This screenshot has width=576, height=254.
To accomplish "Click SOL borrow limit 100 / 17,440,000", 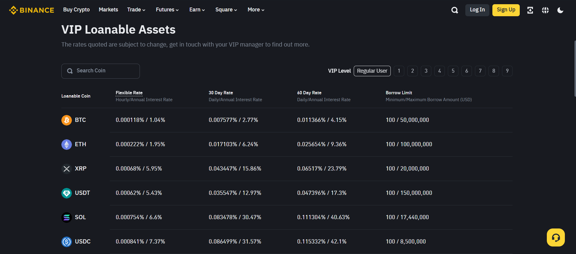I will 408,217.
